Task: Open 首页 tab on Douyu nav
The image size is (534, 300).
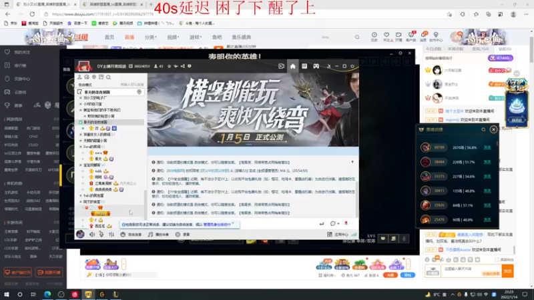Action: [x=109, y=37]
